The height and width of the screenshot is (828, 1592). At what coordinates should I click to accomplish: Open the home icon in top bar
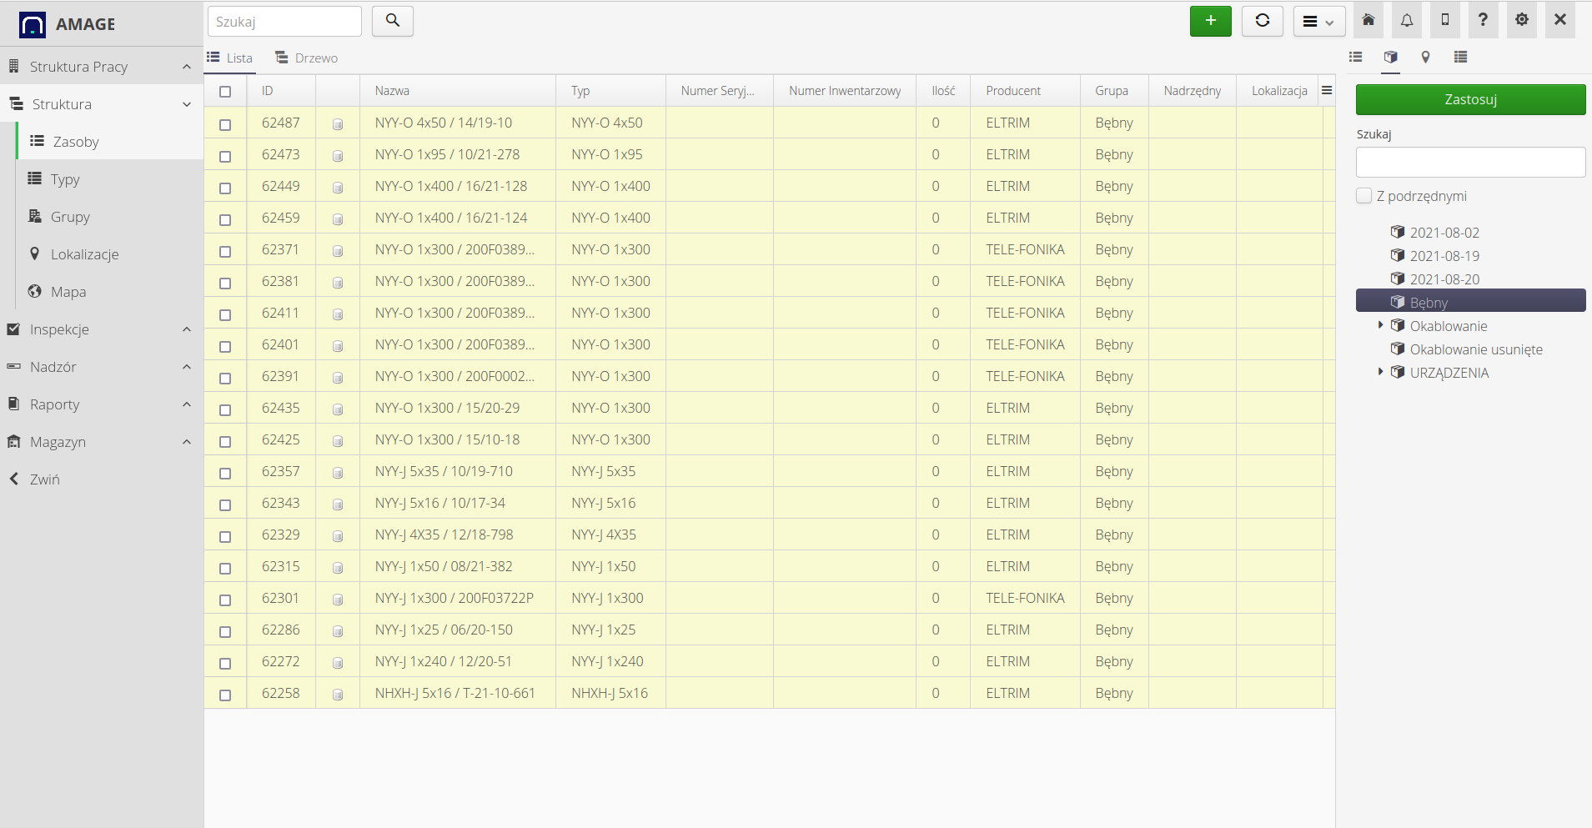pos(1369,21)
